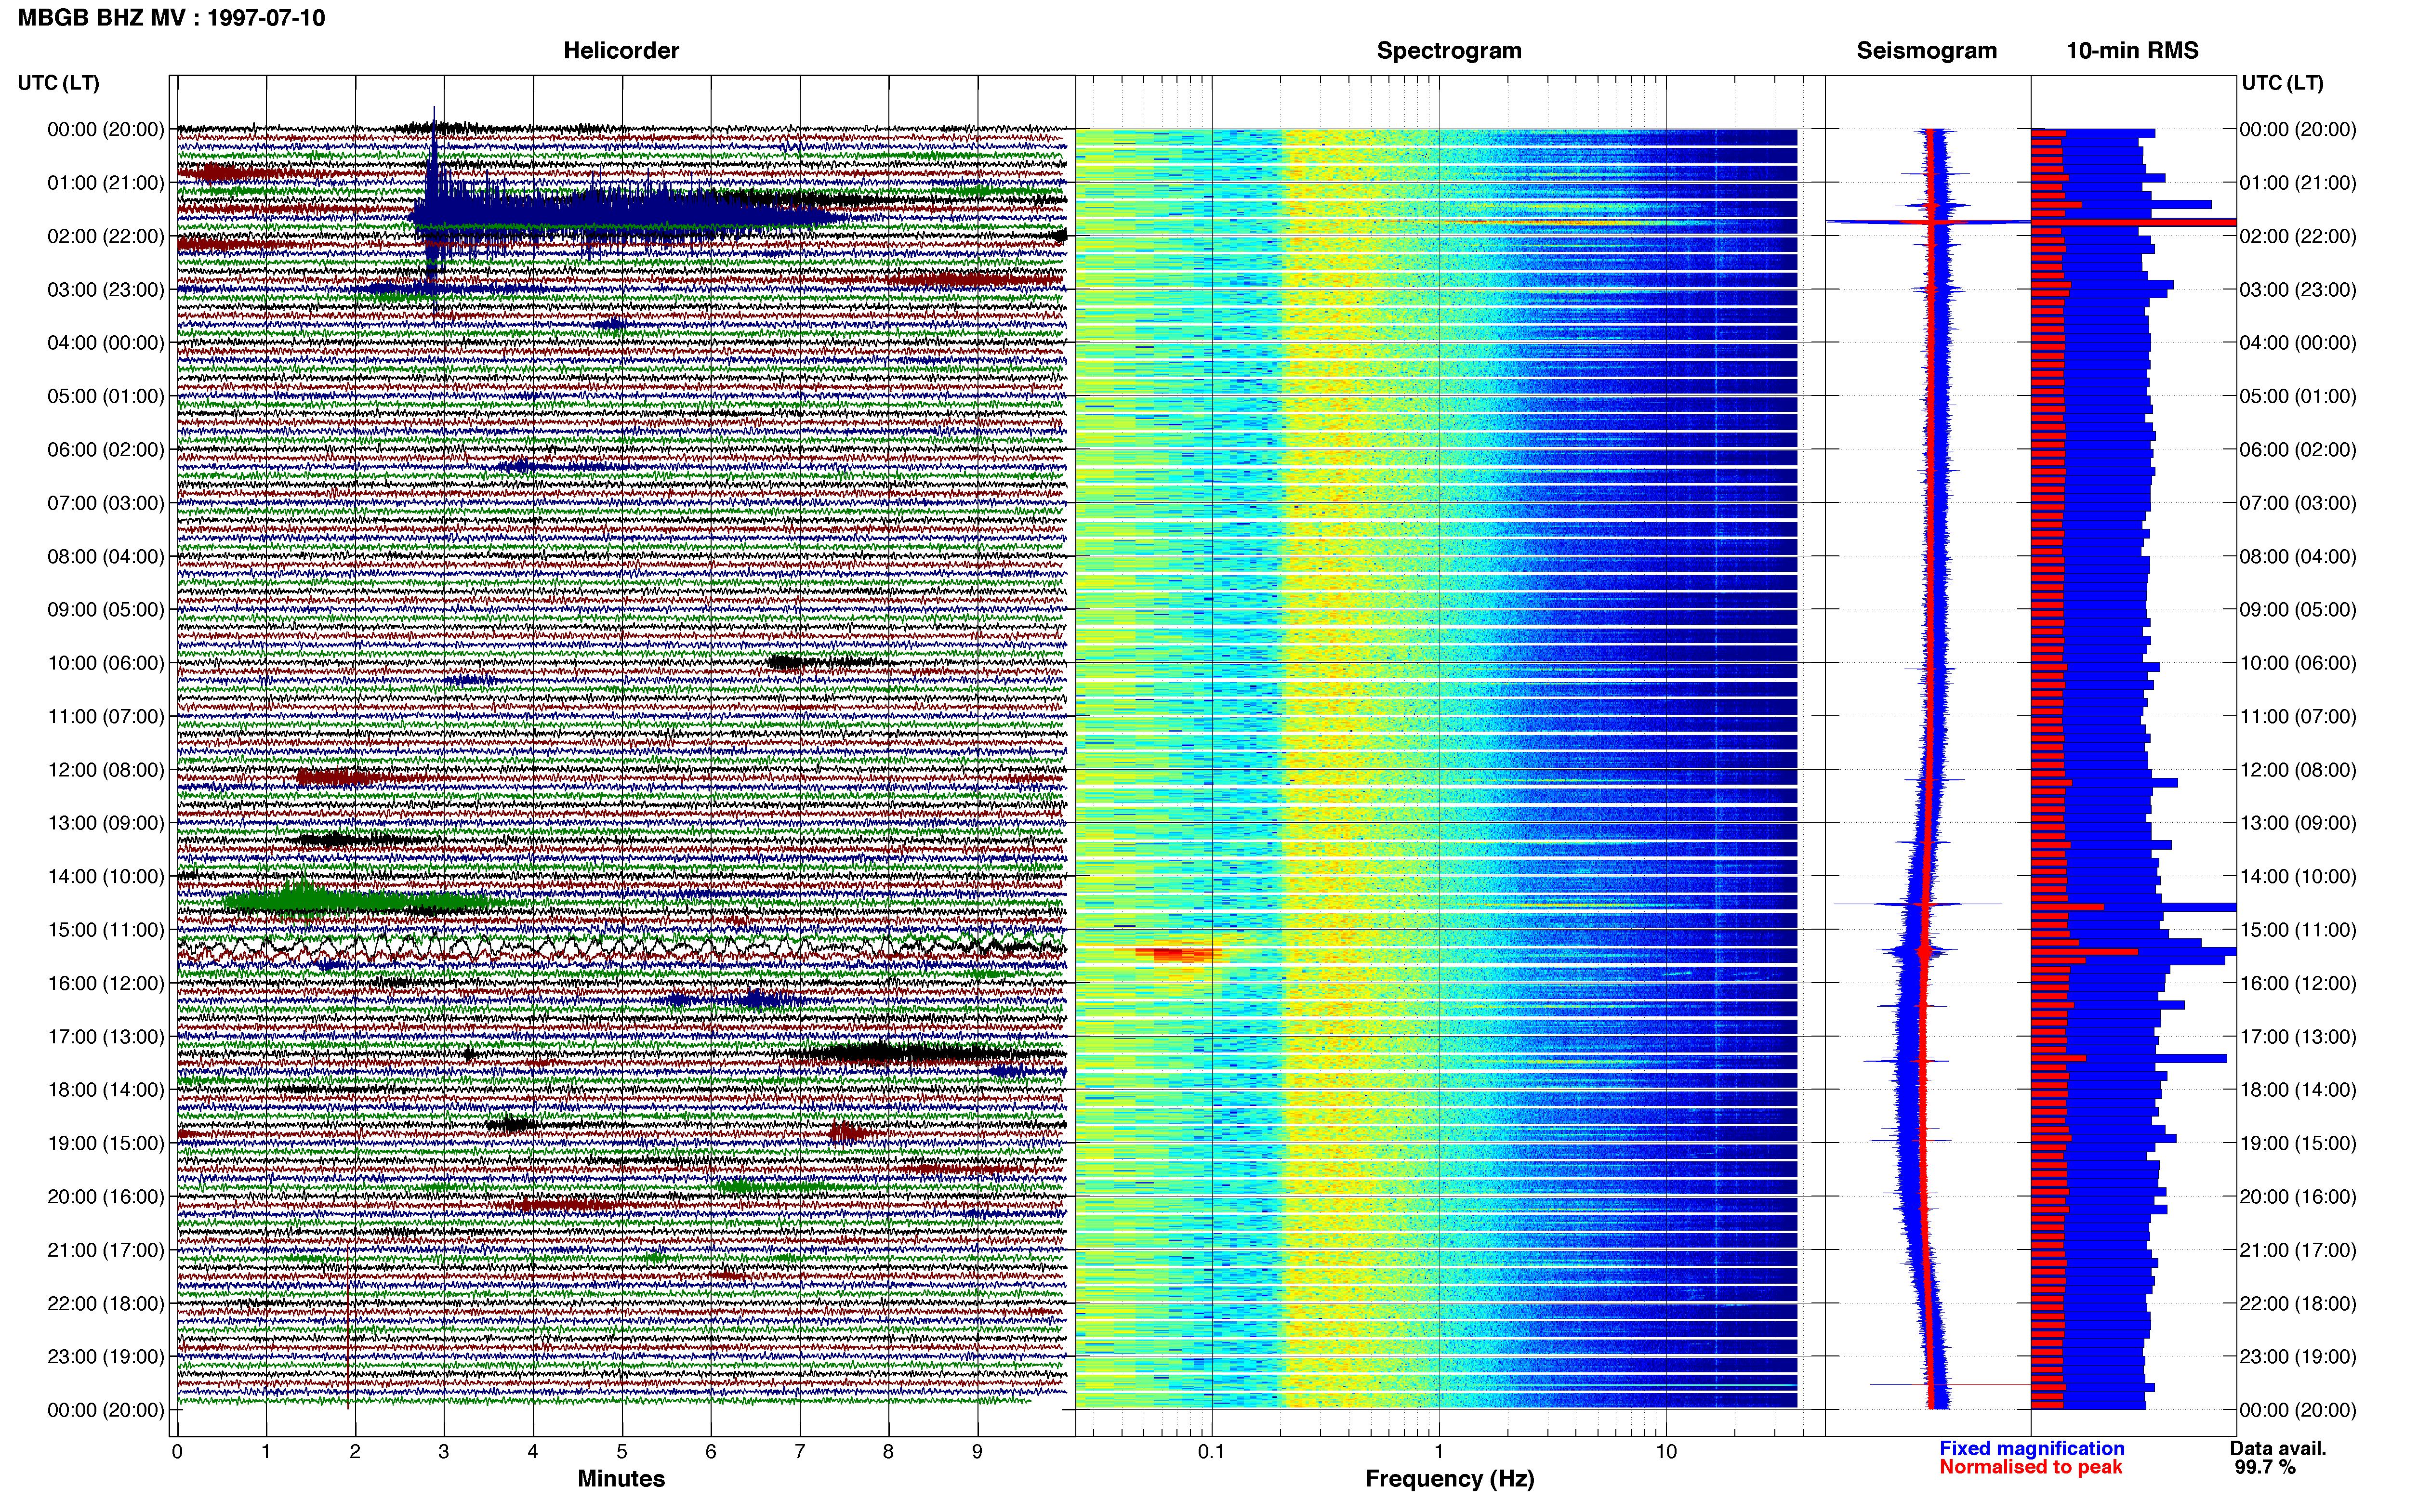2418x1512 pixels.
Task: Select the Seismogram panel heading
Action: point(1926,51)
